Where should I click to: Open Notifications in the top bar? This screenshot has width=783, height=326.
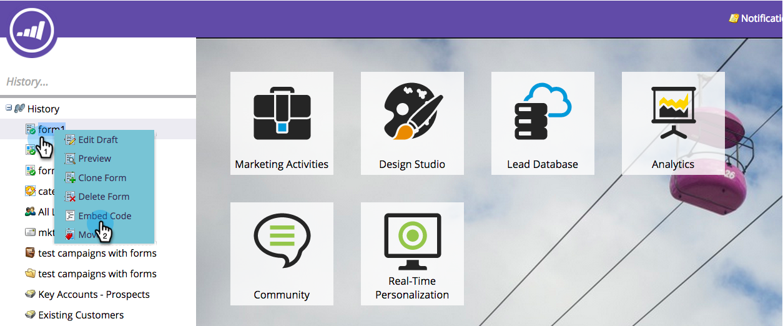point(756,18)
